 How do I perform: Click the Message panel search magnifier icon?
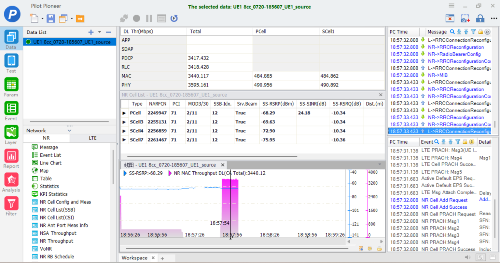pos(452,32)
